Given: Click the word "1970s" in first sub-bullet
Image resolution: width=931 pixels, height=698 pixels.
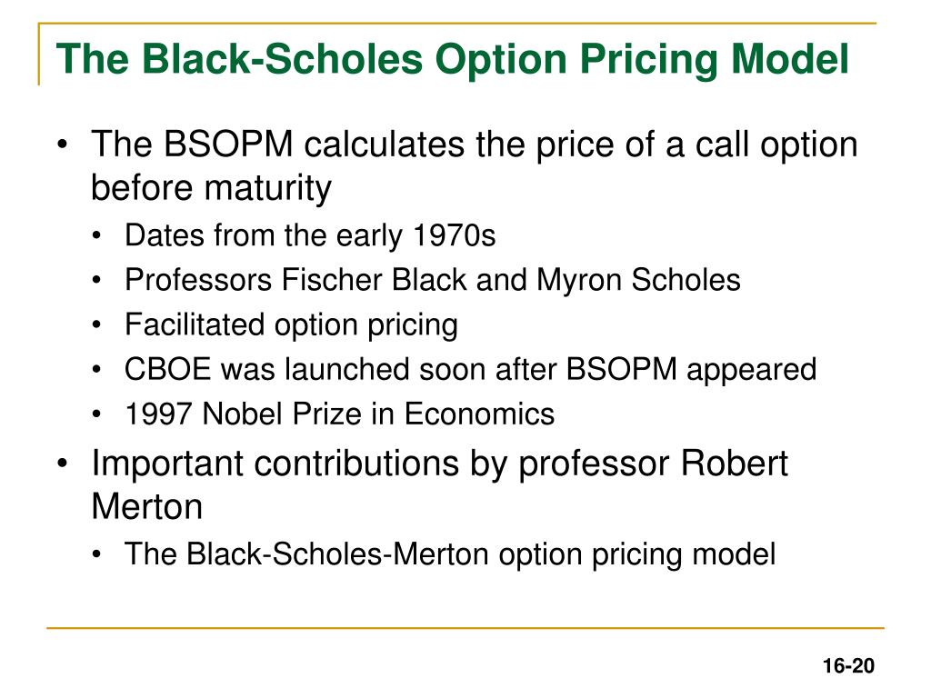Looking at the screenshot, I should (x=455, y=235).
